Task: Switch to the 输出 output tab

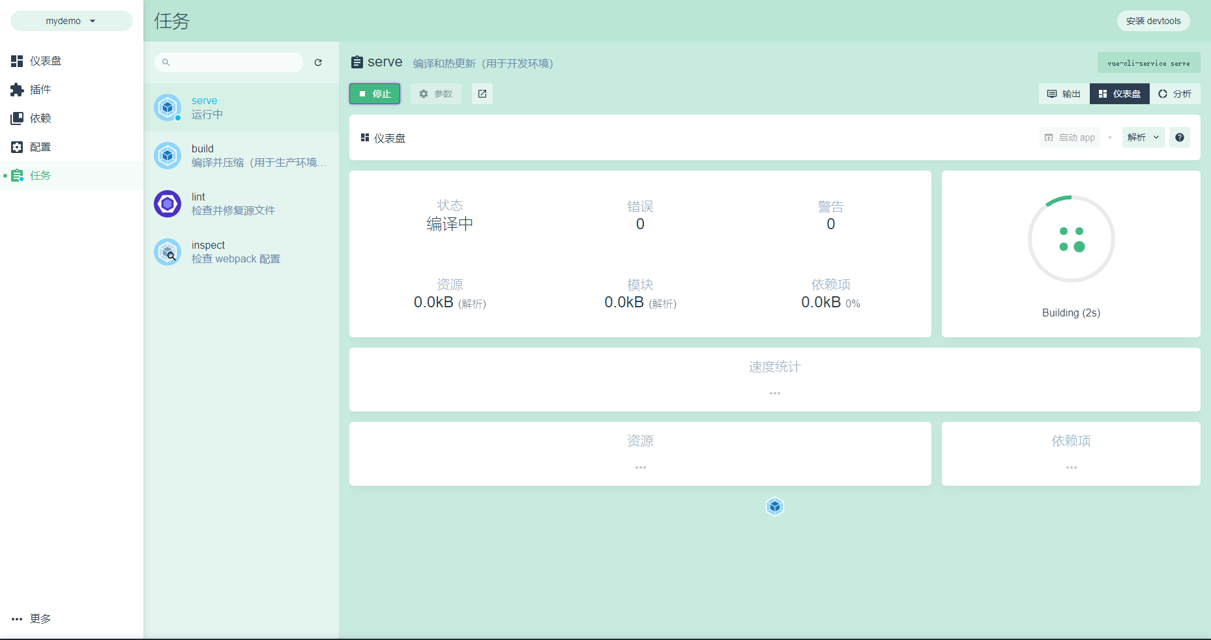Action: pyautogui.click(x=1064, y=94)
